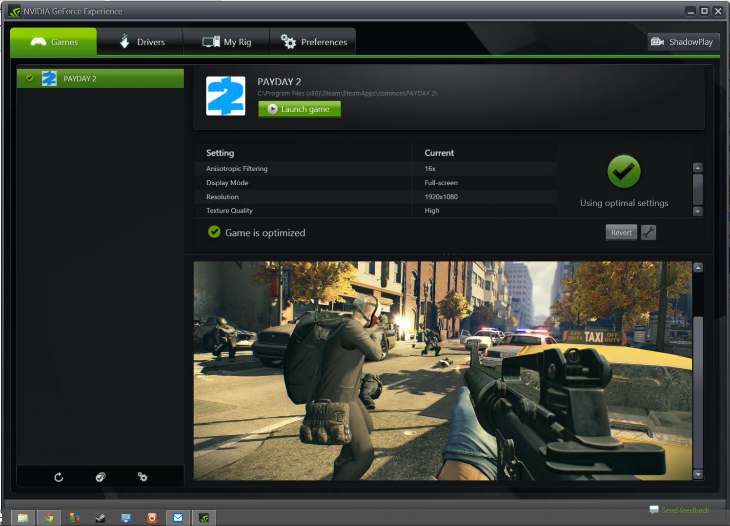Click the Setting column header
This screenshot has height=526, width=730.
tap(220, 153)
